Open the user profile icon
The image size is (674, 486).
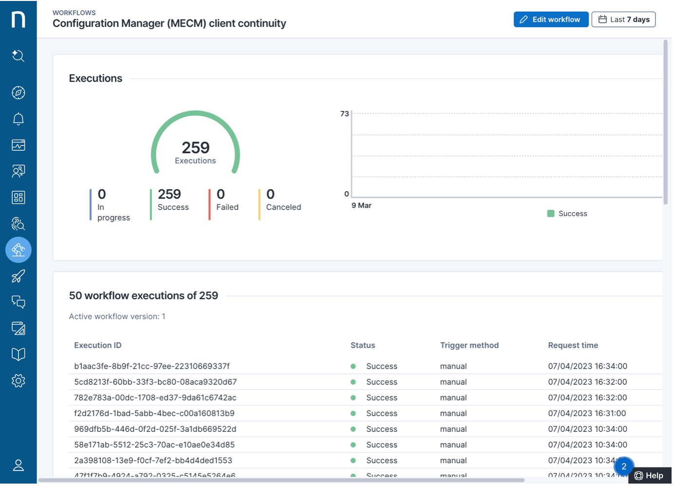coord(18,466)
